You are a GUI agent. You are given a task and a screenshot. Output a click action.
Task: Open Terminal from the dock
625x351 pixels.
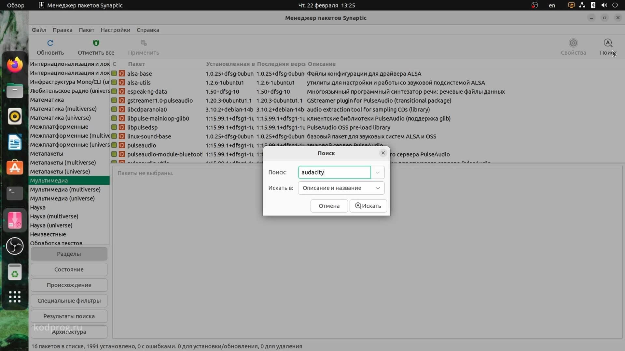pos(15,193)
